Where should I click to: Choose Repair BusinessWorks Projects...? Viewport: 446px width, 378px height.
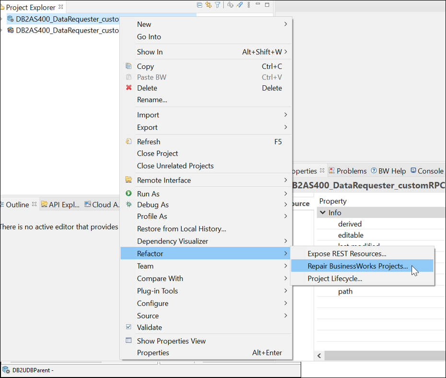pos(362,266)
